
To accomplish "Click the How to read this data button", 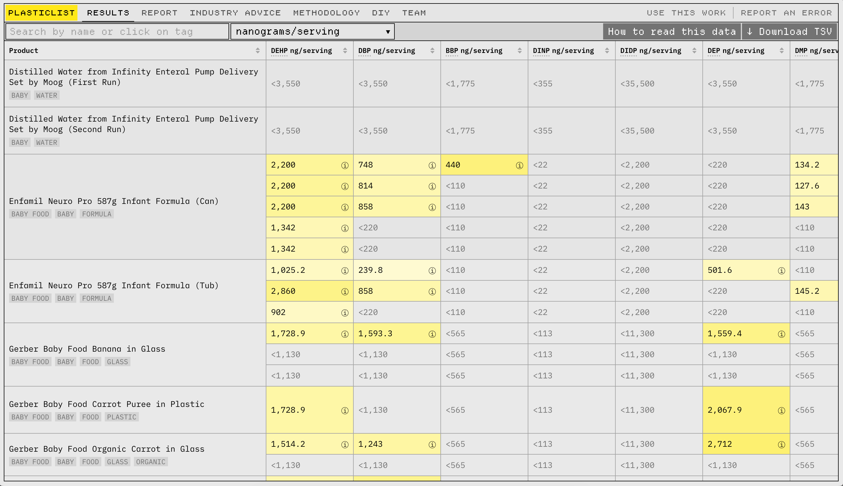I will (672, 32).
